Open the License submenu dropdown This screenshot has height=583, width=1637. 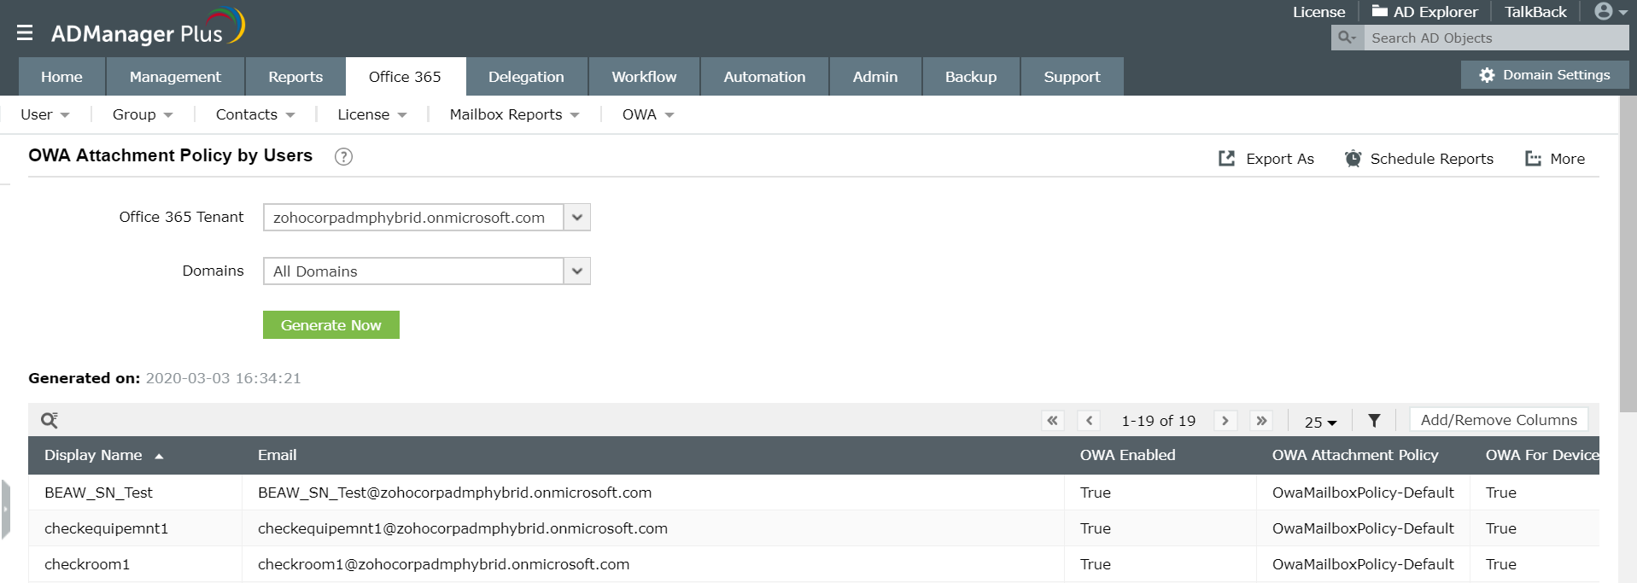pos(372,114)
